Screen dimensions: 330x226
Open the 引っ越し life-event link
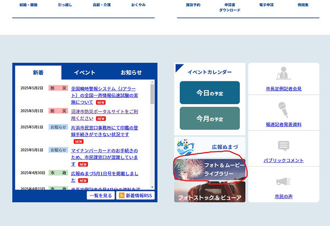coord(65,4)
